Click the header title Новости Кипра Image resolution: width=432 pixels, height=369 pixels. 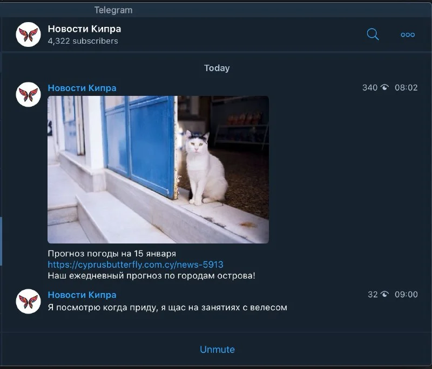[84, 29]
